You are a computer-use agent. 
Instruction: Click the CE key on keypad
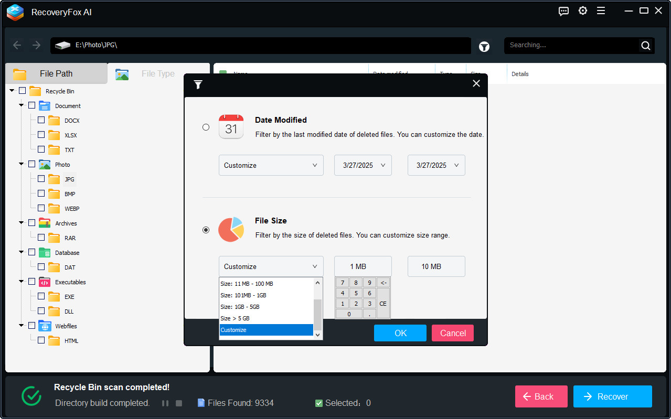tap(383, 304)
